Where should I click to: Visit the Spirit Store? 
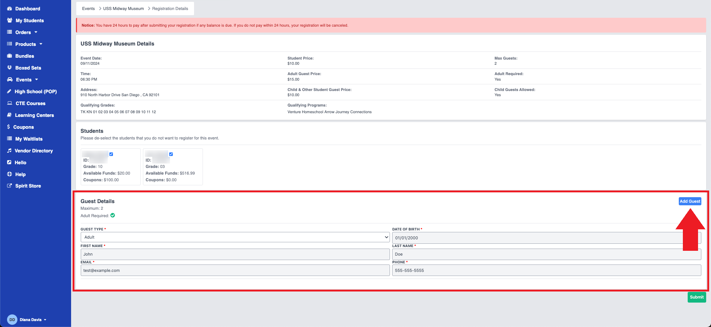pos(28,186)
